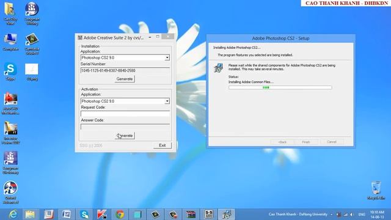Click Generate under Answer Code
The image size is (391, 220).
pos(125,136)
